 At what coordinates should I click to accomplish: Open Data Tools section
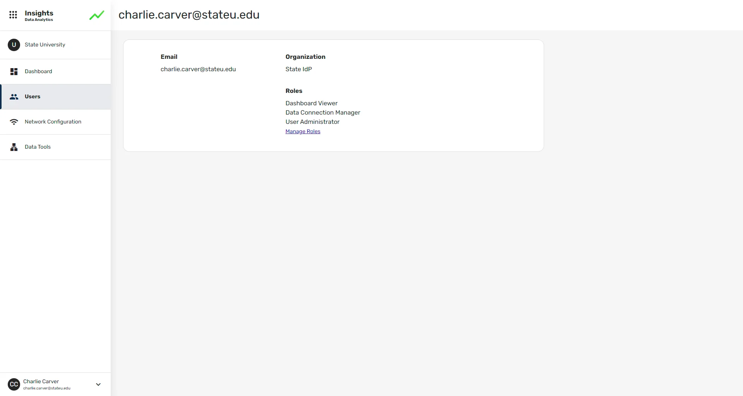point(55,147)
